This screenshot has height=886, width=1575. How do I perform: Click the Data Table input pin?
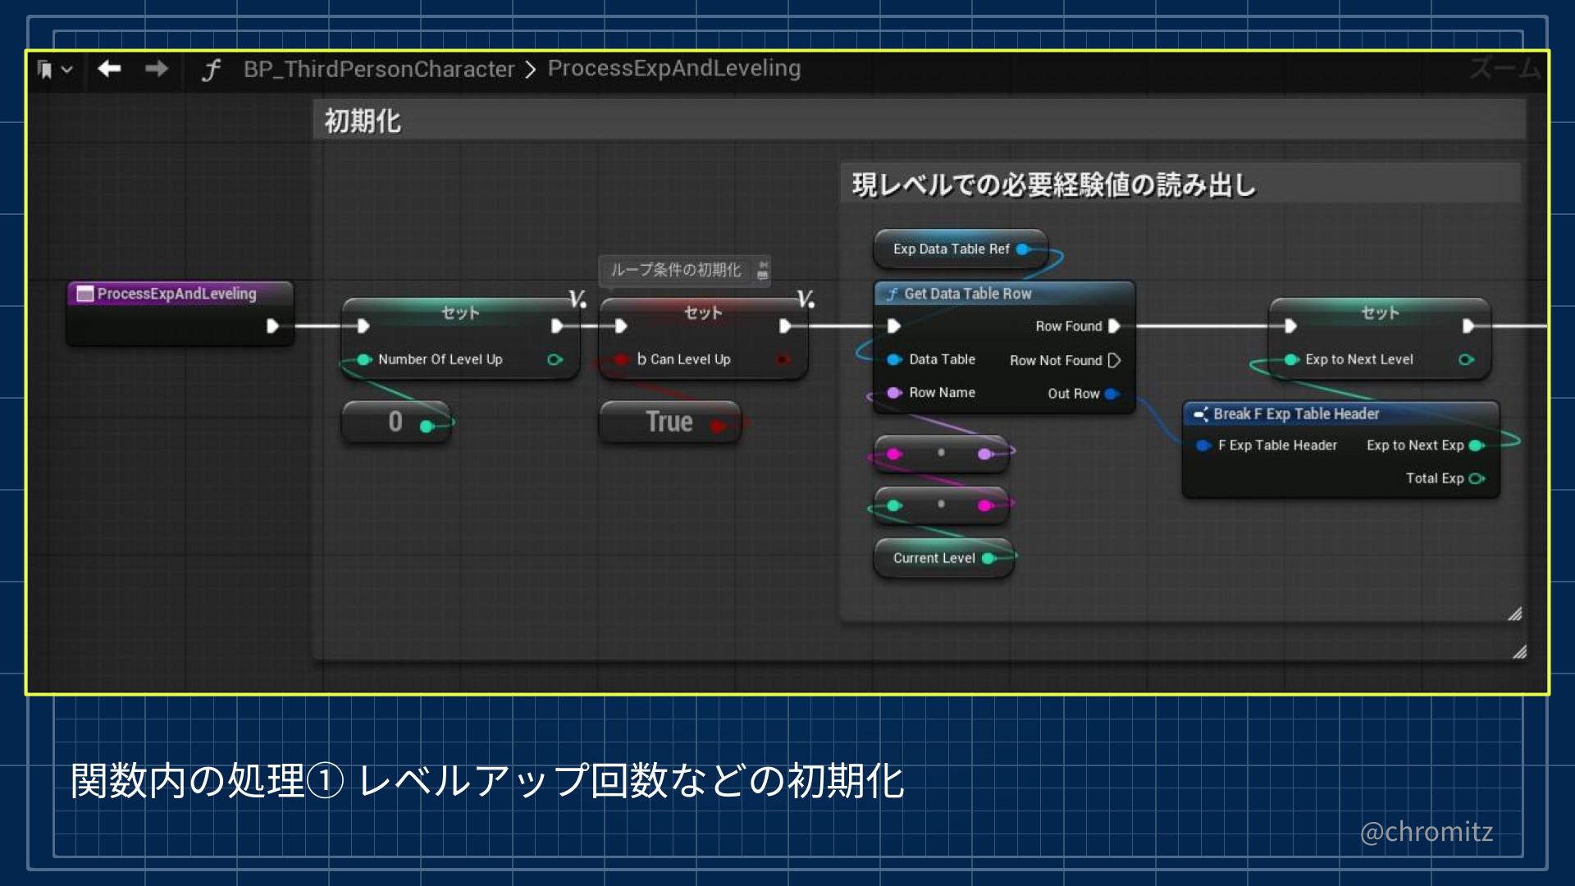pos(894,359)
